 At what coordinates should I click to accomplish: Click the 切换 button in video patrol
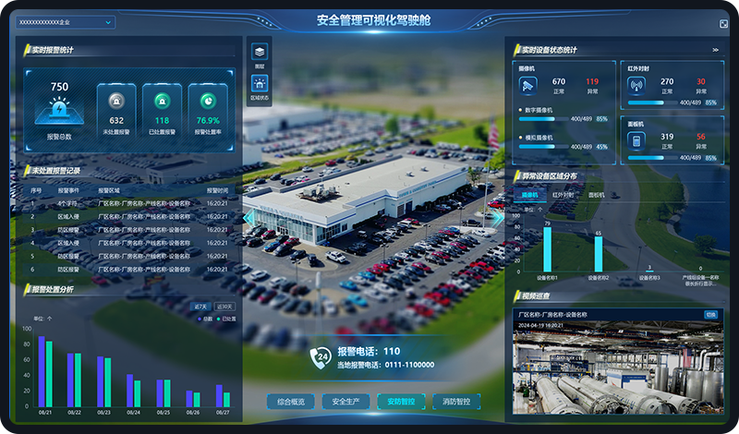coord(710,314)
